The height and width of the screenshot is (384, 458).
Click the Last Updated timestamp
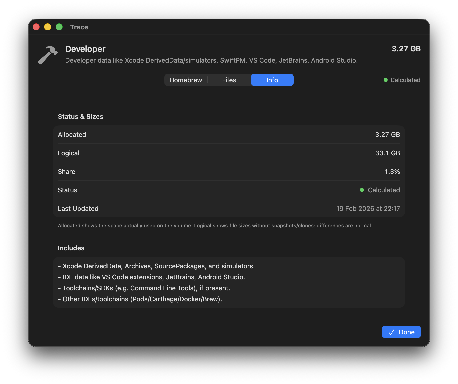(368, 209)
